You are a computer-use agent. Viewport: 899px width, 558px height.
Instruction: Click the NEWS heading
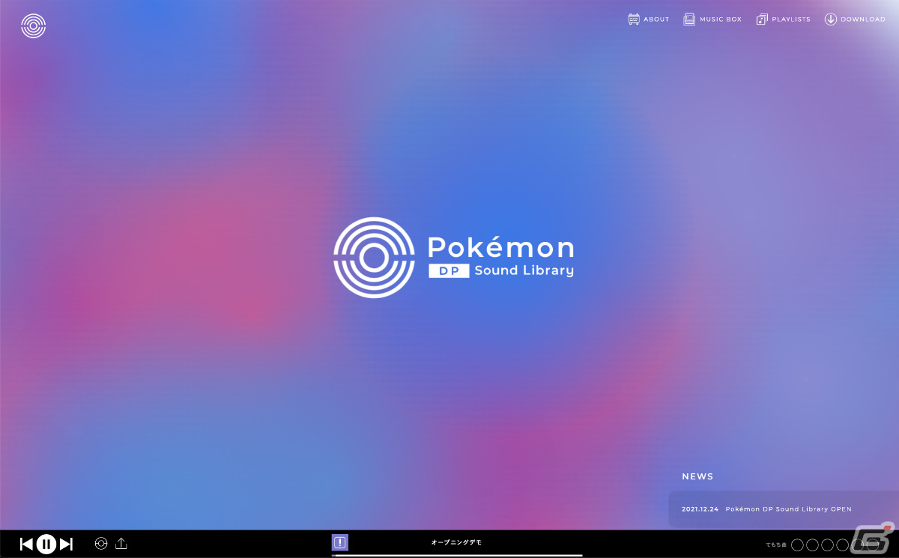(x=697, y=476)
